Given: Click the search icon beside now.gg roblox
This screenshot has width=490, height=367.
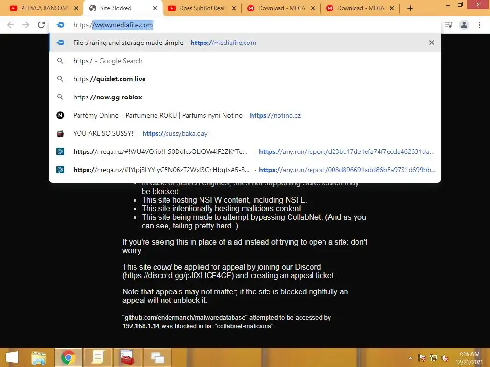Looking at the screenshot, I should pyautogui.click(x=60, y=97).
